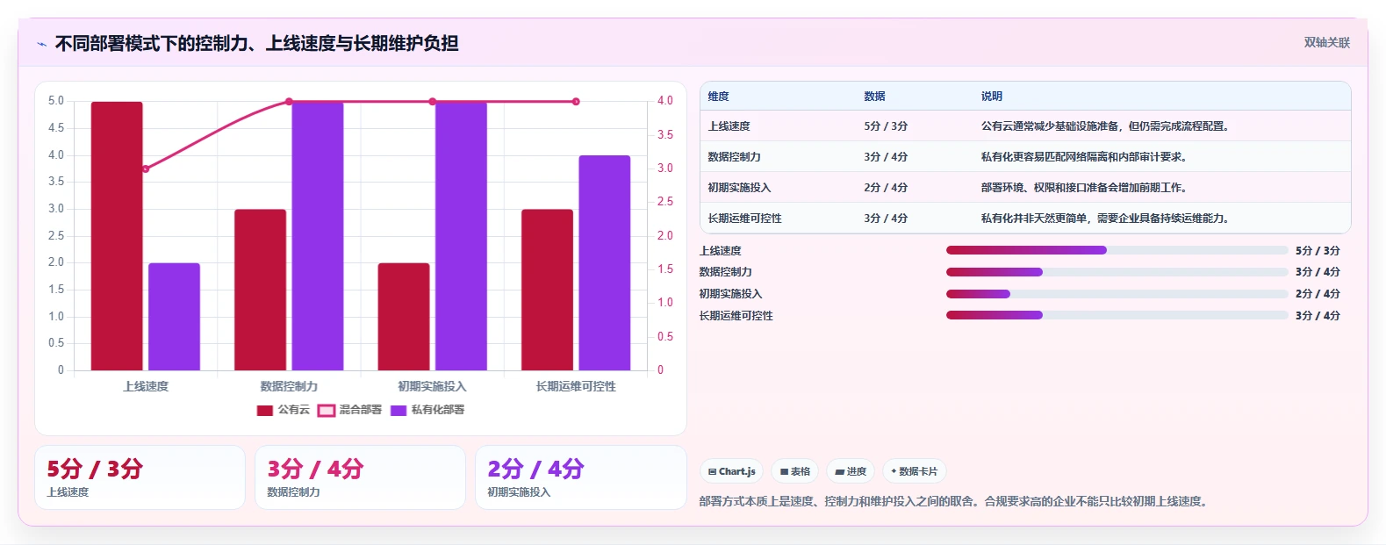This screenshot has height=545, width=1386.
Task: Click the 初期实施投入 x-axis label
Action: pyautogui.click(x=433, y=386)
